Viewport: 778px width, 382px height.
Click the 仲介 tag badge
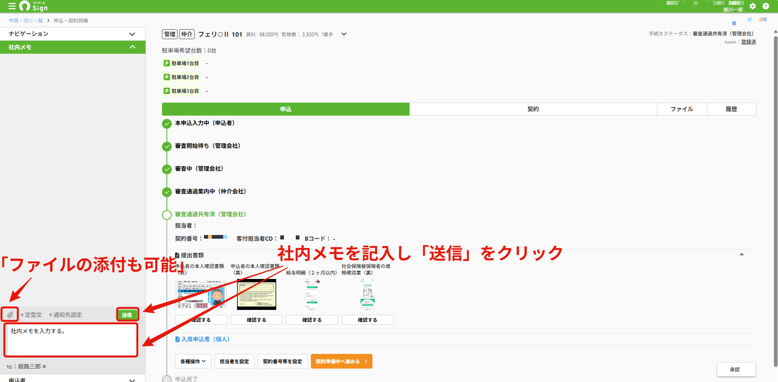point(187,34)
